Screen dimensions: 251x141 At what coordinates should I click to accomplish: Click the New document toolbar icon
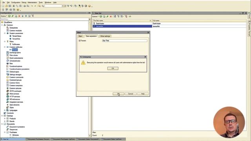3,6
